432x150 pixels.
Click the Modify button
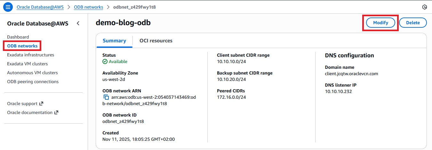(380, 23)
